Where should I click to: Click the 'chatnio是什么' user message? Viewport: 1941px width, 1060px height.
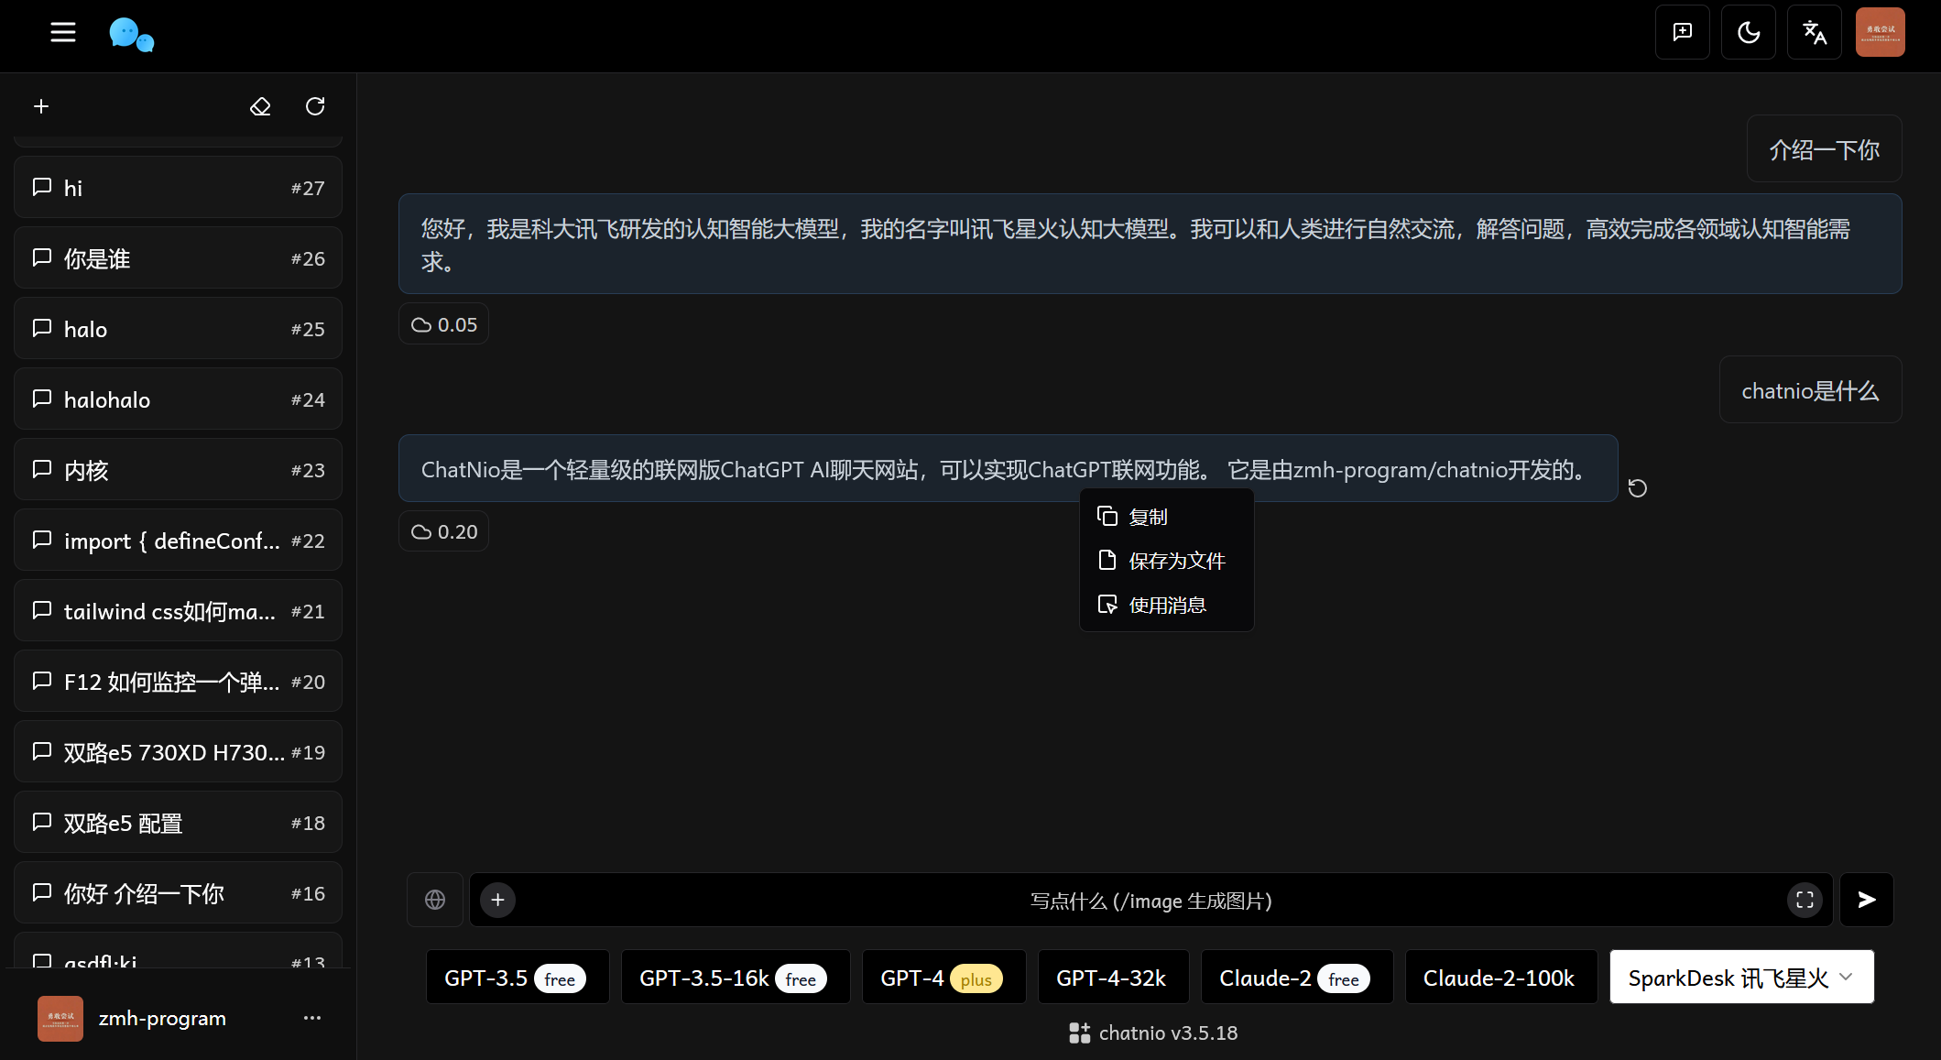[x=1810, y=390]
